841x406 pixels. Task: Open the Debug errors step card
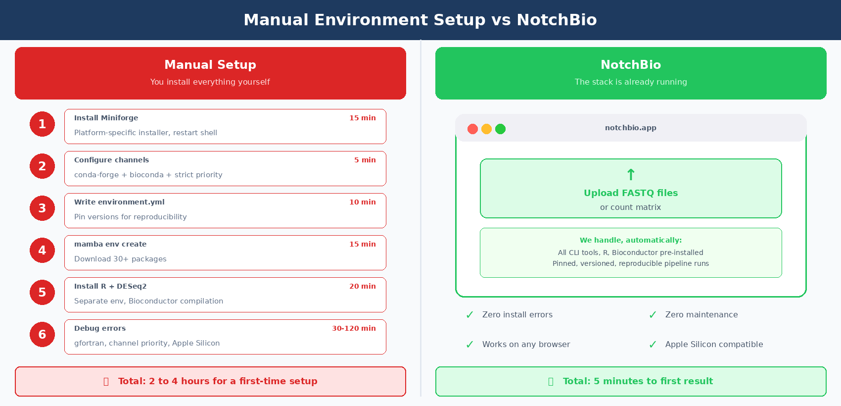coord(225,337)
